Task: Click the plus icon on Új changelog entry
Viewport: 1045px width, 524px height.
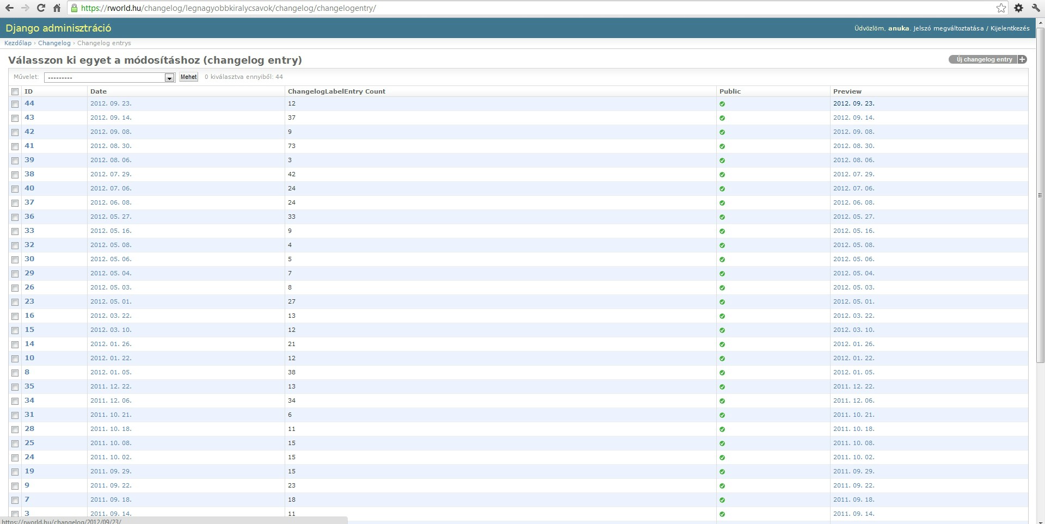Action: point(1022,59)
